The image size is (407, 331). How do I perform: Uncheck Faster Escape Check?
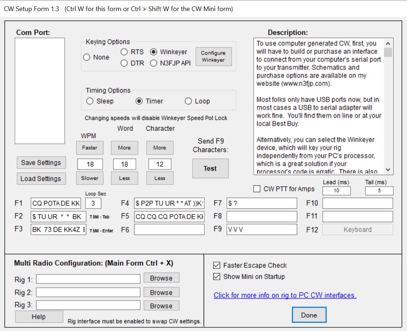[x=215, y=265]
